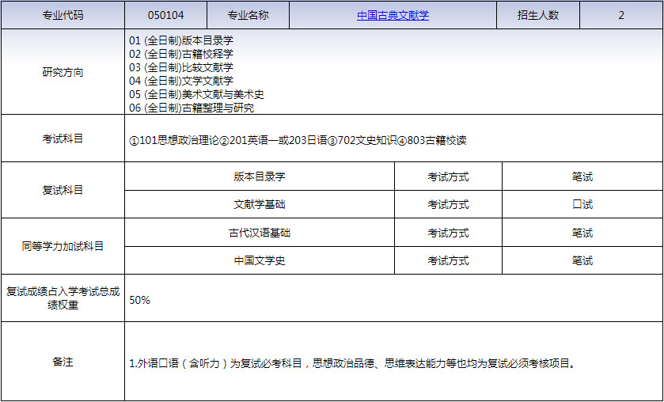The height and width of the screenshot is (402, 664).
Task: Click the 03 (全日制)比较文献学 direction line
Action: coord(181,67)
